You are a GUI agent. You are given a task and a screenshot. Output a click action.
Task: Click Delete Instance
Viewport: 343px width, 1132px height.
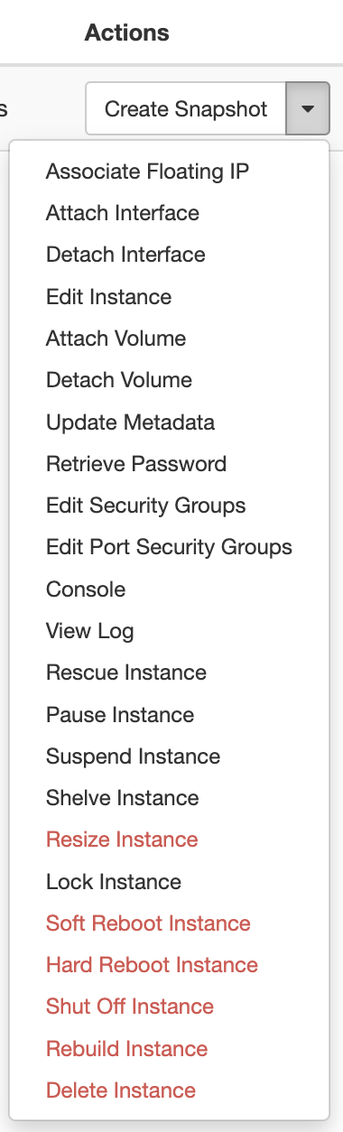coord(121,1090)
